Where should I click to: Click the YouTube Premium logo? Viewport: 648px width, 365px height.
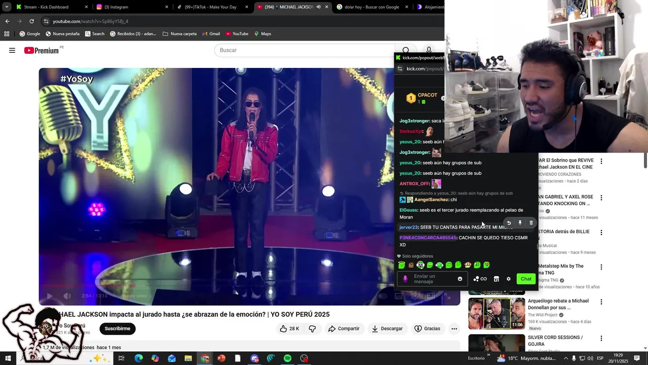point(43,50)
